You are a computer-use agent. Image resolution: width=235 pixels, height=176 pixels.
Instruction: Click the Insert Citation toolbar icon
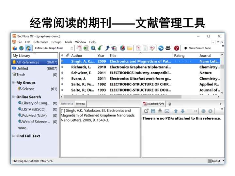(x=138, y=48)
